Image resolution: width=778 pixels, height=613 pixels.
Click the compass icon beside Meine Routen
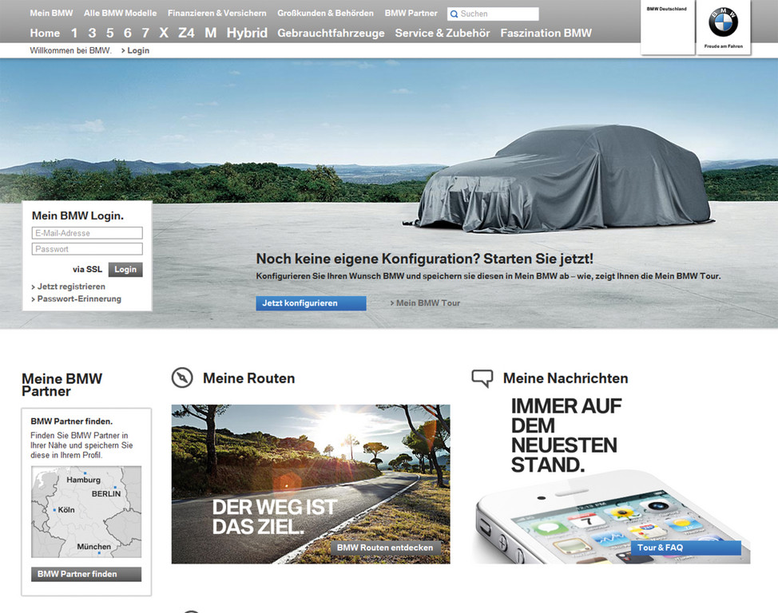tap(182, 378)
